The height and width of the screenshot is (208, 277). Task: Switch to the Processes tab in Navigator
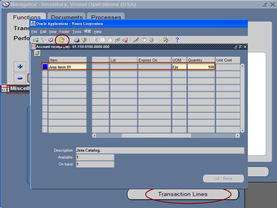point(106,17)
